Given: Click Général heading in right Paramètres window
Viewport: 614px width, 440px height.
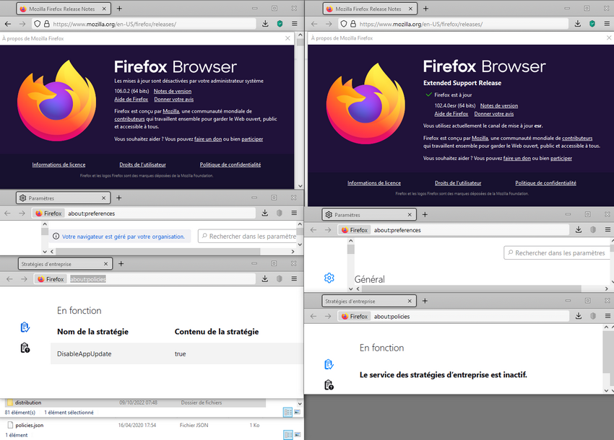Looking at the screenshot, I should [369, 279].
